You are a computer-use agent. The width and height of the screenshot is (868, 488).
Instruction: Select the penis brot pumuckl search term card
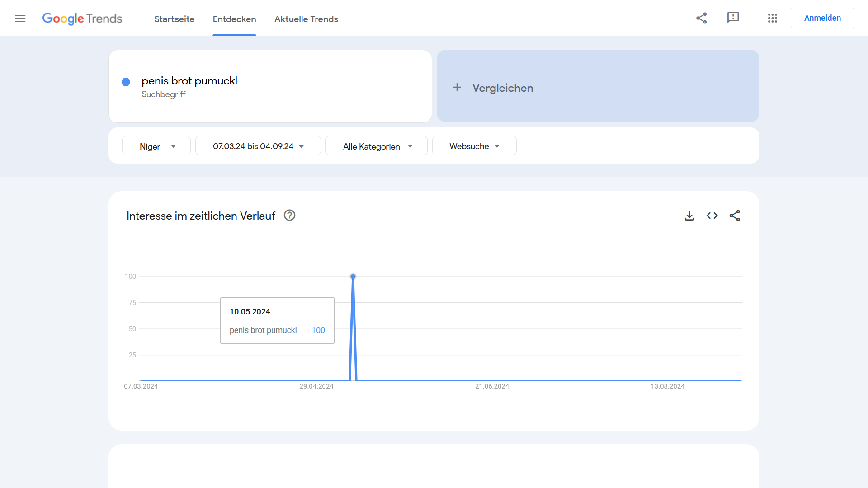[270, 86]
